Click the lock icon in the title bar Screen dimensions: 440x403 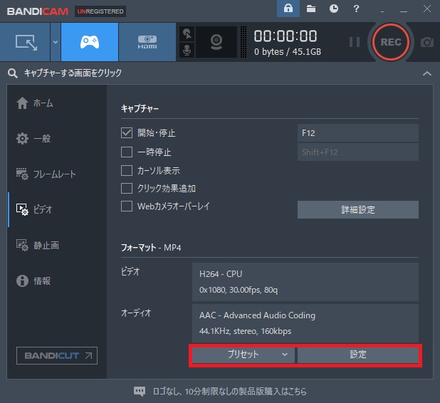pyautogui.click(x=288, y=9)
